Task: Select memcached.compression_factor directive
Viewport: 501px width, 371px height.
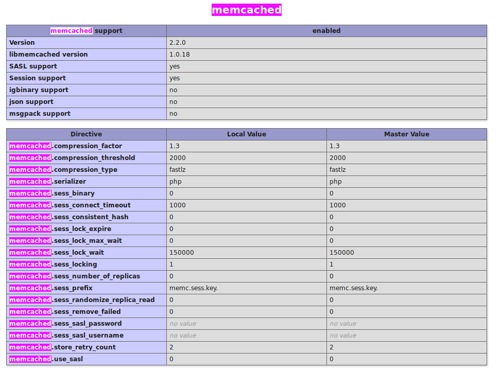Action: [65, 146]
